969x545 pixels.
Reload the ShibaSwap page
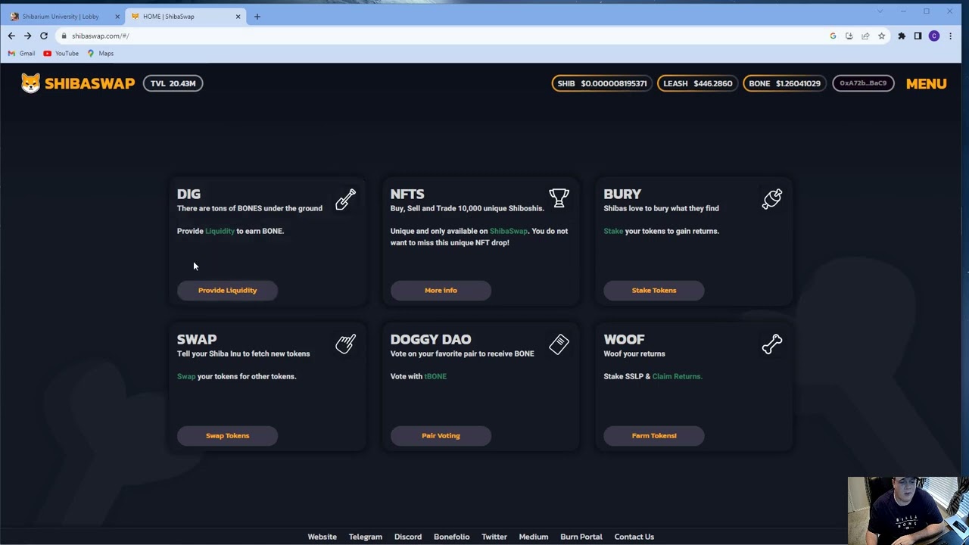click(x=44, y=36)
